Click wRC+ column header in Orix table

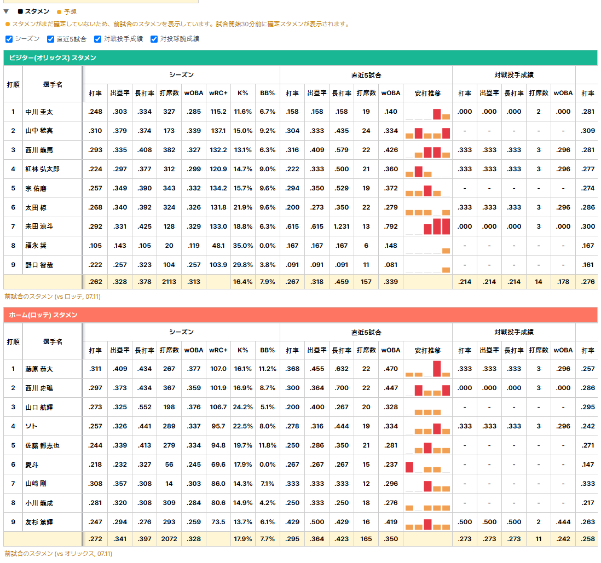tap(218, 93)
